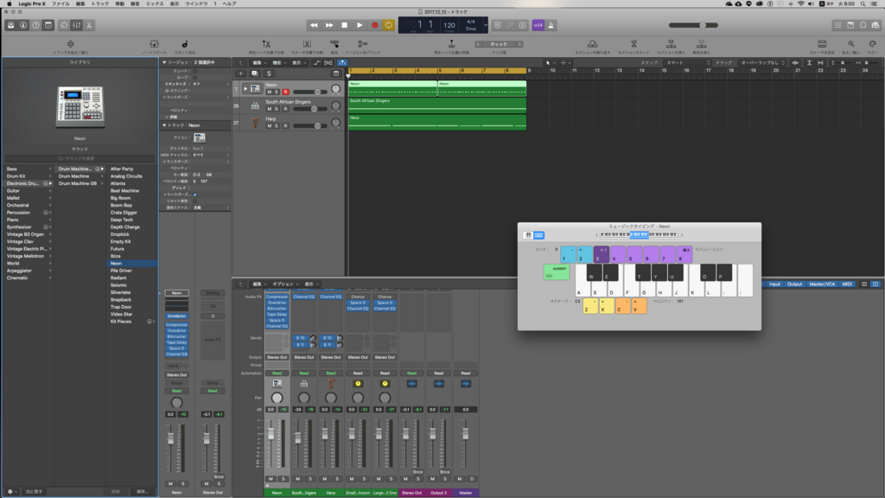Toggle the purple count-in button
The height and width of the screenshot is (498, 885).
pos(538,25)
